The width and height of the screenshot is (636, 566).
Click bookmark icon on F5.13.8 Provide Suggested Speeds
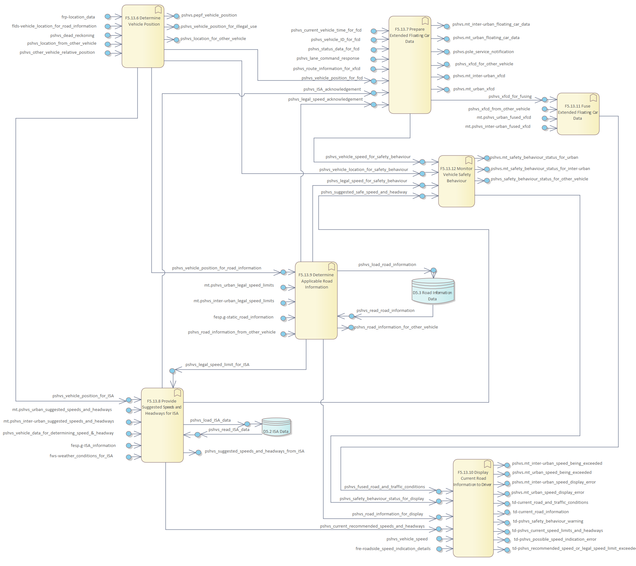(177, 393)
